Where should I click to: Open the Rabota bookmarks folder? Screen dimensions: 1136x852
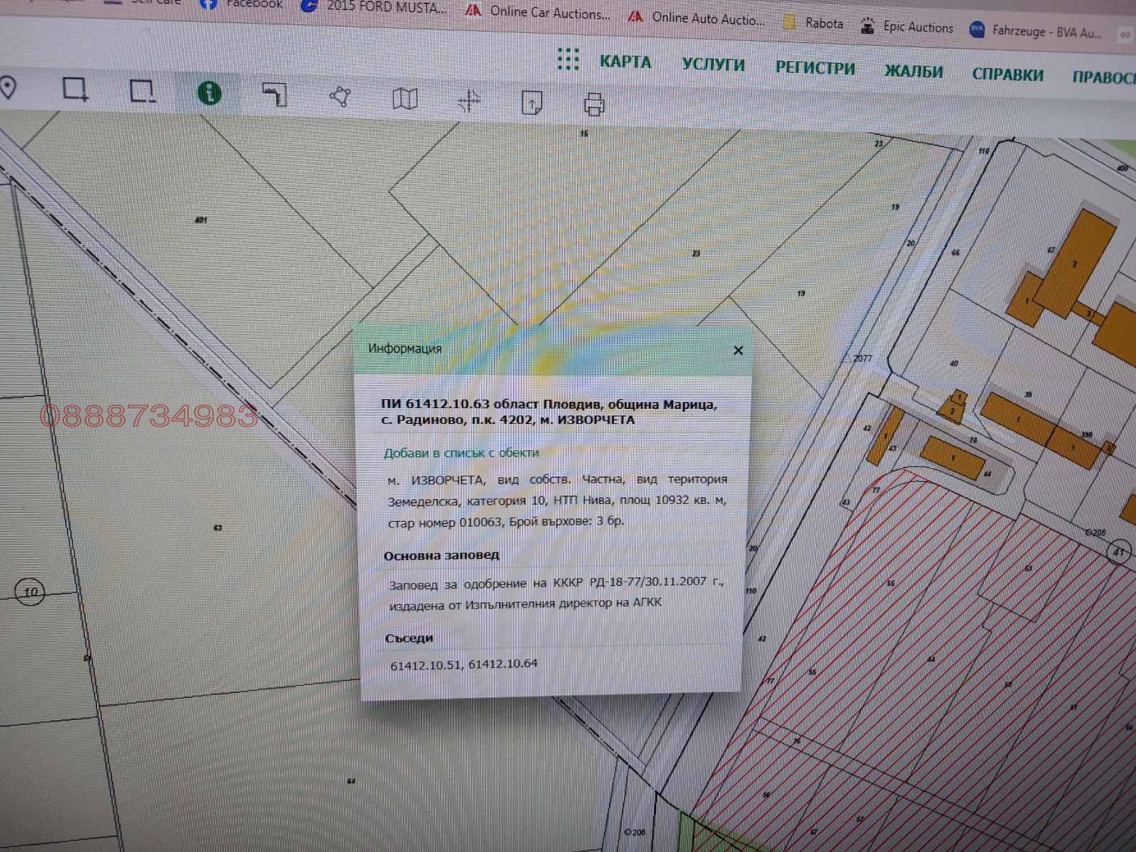click(x=813, y=23)
